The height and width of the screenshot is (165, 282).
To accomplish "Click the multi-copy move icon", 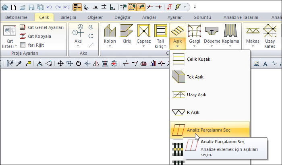I will coord(69,64).
